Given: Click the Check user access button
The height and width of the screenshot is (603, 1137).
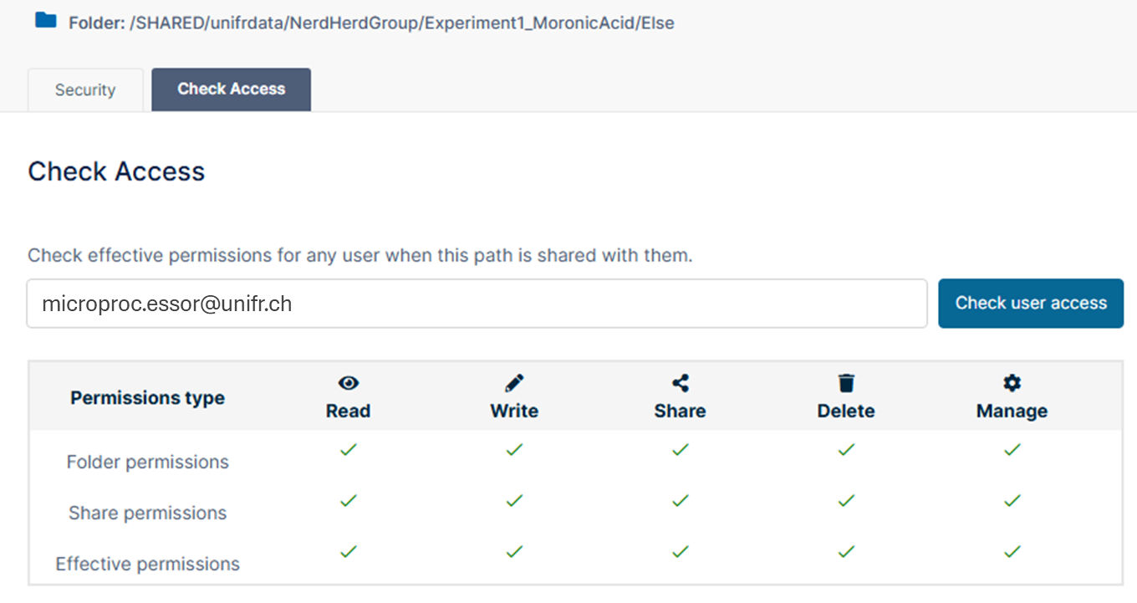Looking at the screenshot, I should tap(1031, 303).
